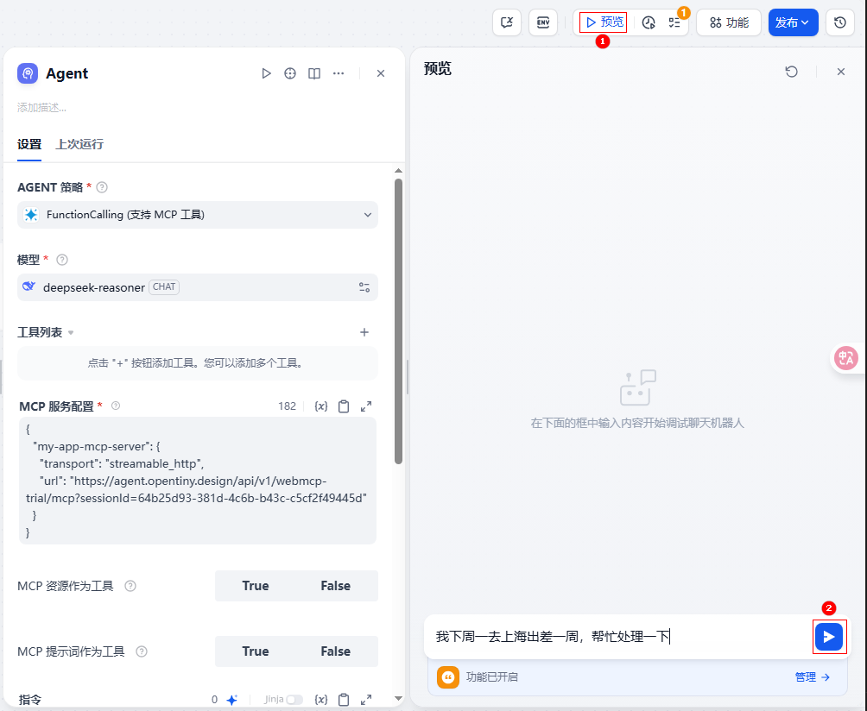
Task: Open the version history clock icon
Action: (840, 22)
